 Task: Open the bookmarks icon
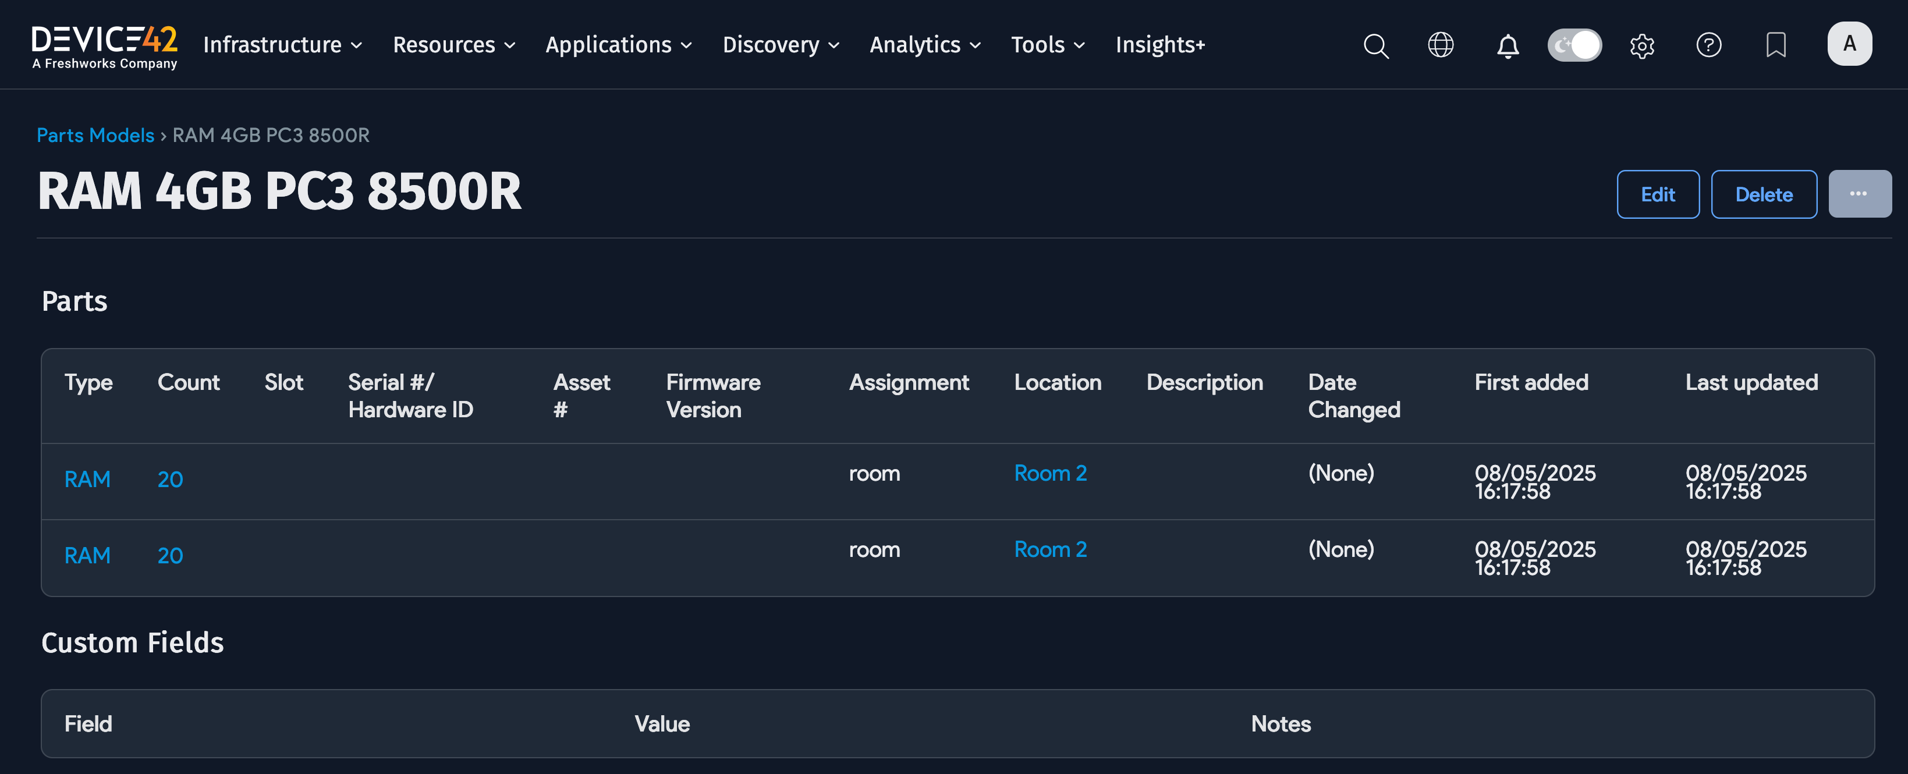[x=1775, y=45]
